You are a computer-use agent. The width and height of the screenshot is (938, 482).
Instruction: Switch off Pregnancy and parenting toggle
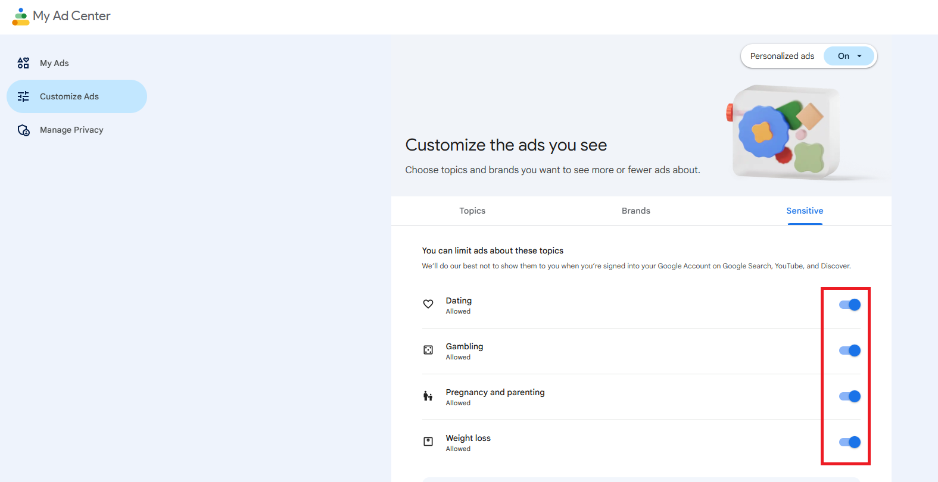(850, 396)
